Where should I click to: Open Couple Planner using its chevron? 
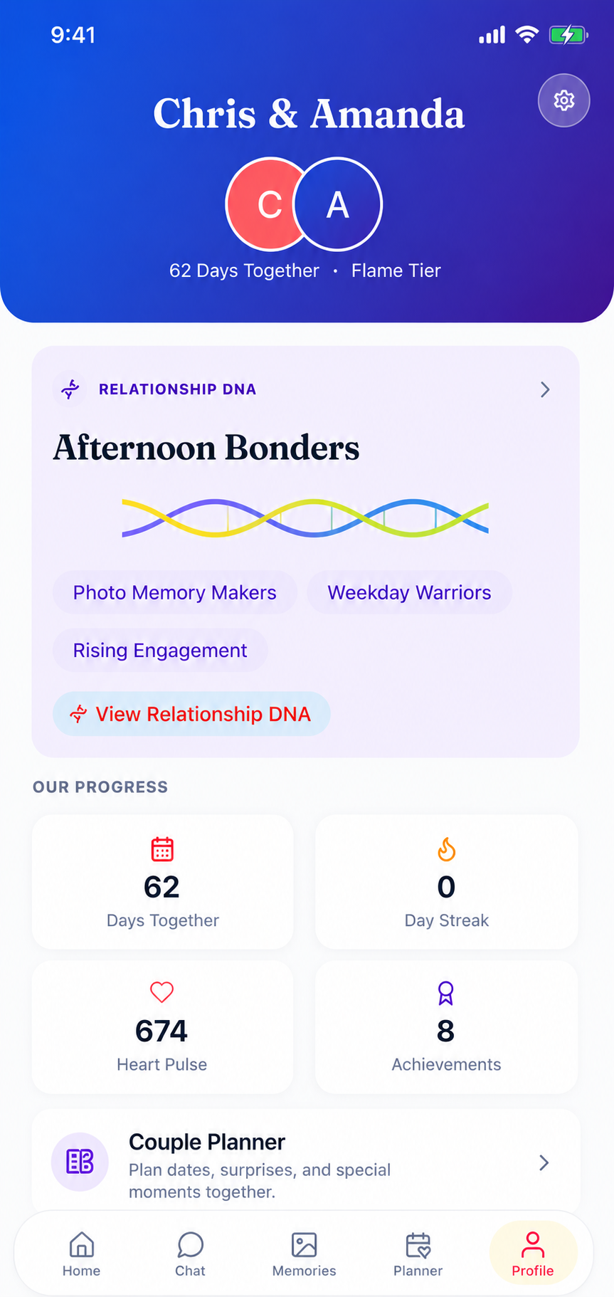544,1162
